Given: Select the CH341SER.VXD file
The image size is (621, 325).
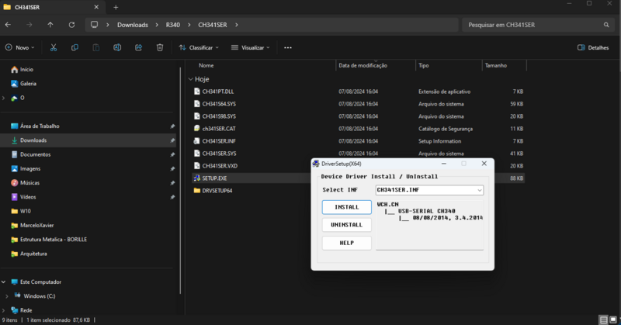Looking at the screenshot, I should (x=220, y=166).
